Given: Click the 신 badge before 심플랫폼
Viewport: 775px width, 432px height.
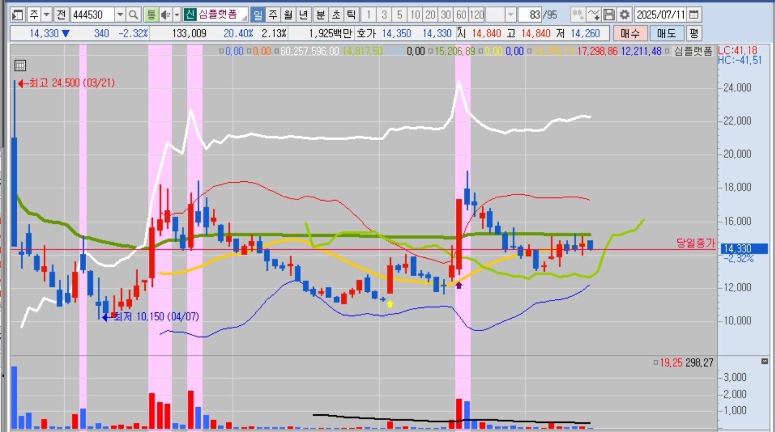Looking at the screenshot, I should [190, 15].
